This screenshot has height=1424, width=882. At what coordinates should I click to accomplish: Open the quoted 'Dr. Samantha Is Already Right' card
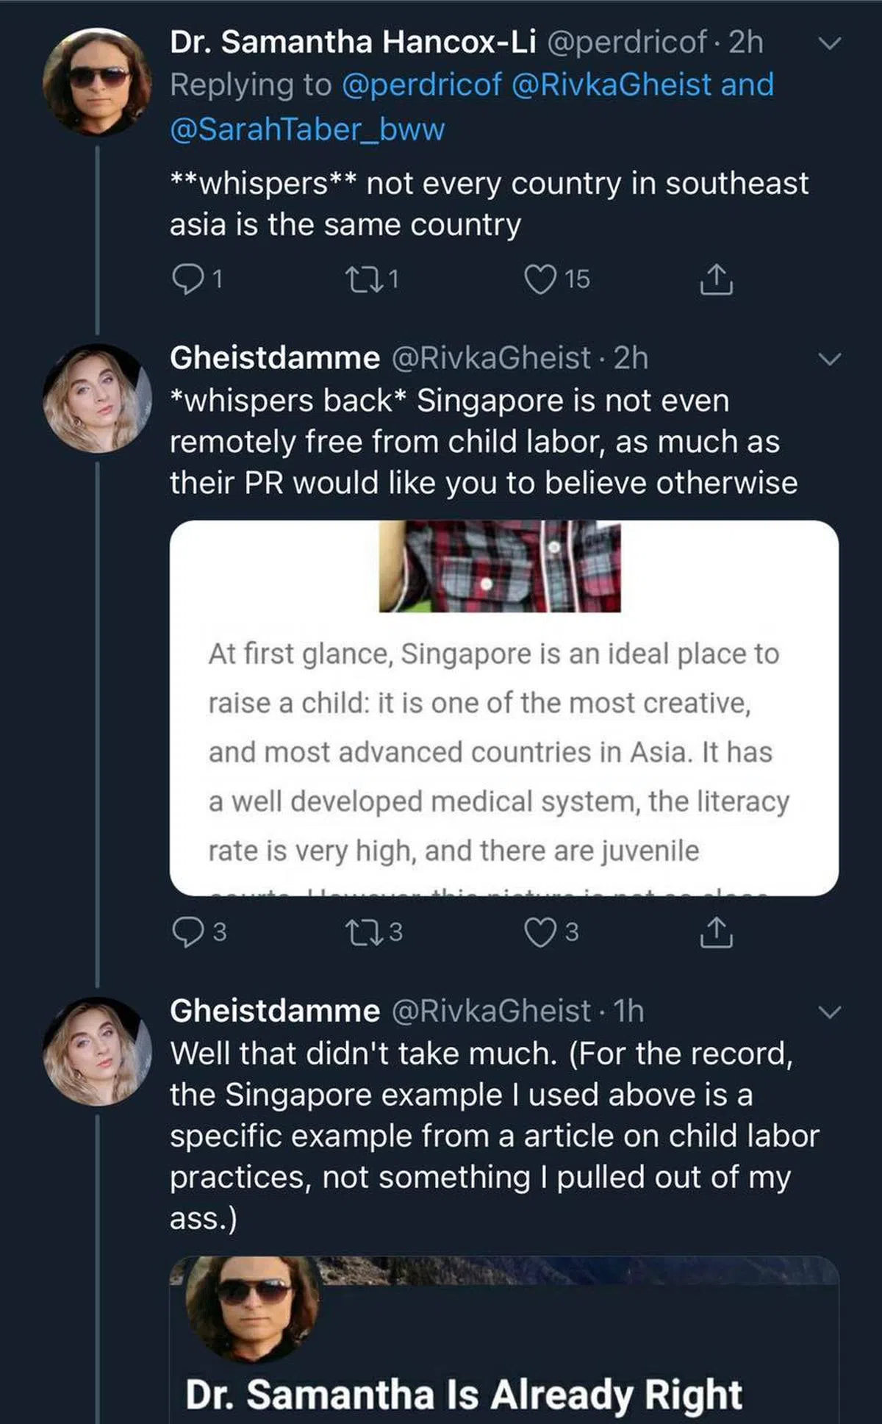click(x=504, y=1339)
